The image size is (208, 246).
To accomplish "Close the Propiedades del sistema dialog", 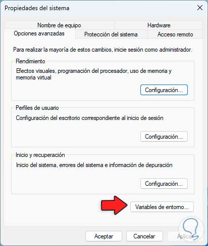I will point(200,8).
